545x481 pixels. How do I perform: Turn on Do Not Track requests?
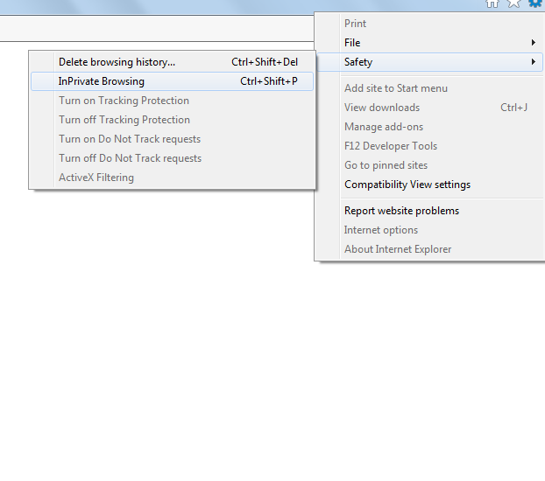point(130,139)
